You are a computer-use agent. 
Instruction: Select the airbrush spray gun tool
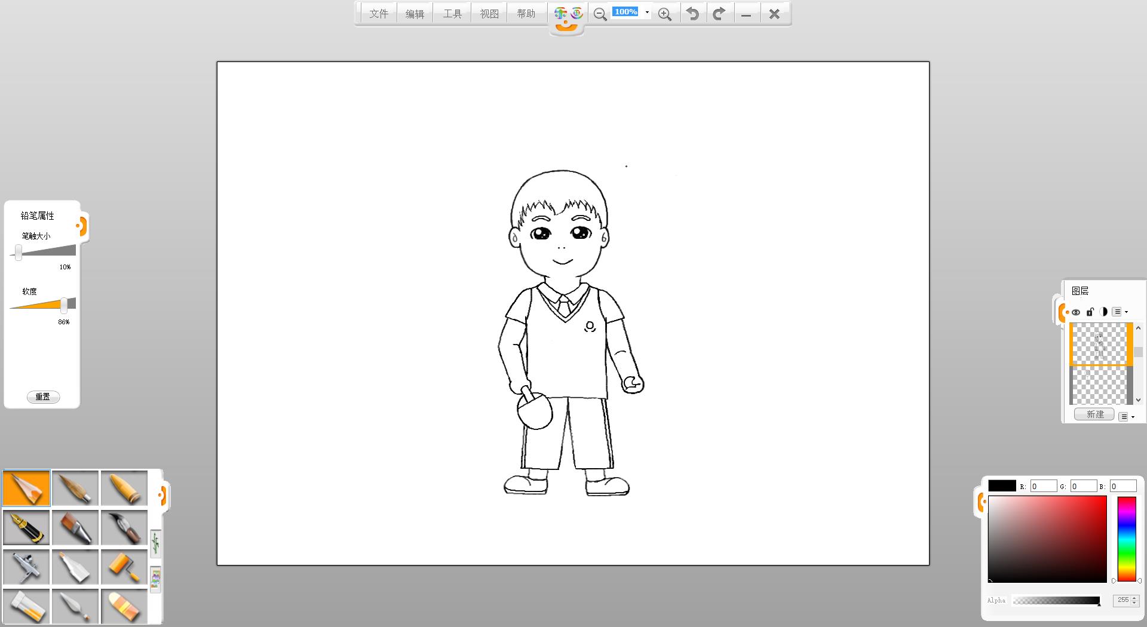pyautogui.click(x=26, y=567)
